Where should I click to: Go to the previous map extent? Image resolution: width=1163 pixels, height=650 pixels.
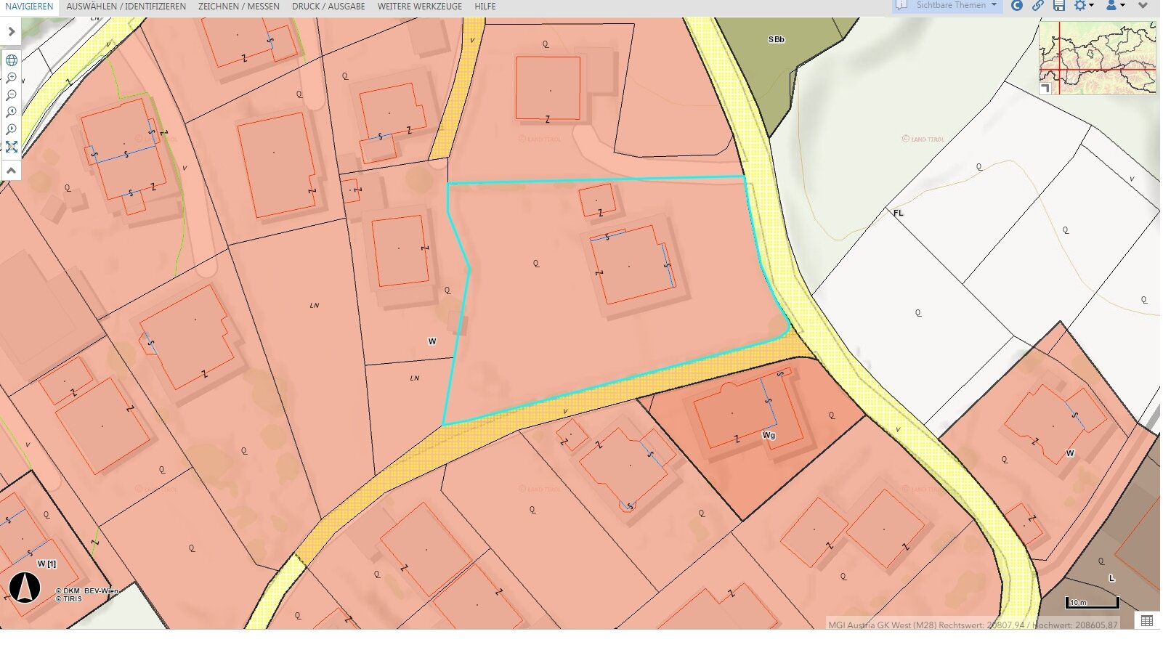[12, 113]
